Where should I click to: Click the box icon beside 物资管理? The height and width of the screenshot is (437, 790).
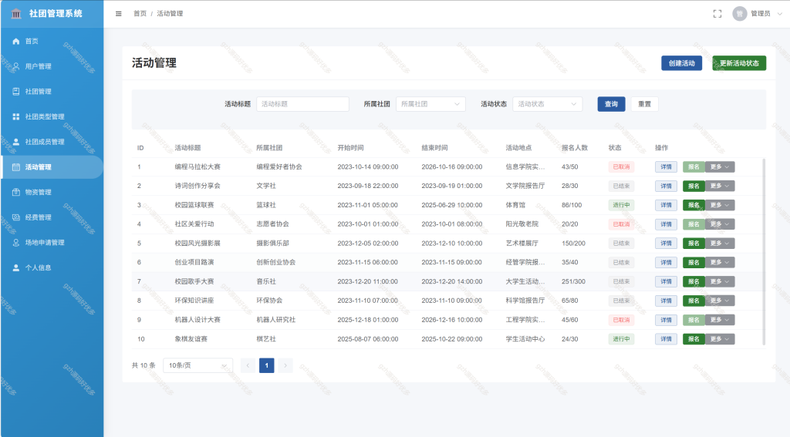click(16, 193)
